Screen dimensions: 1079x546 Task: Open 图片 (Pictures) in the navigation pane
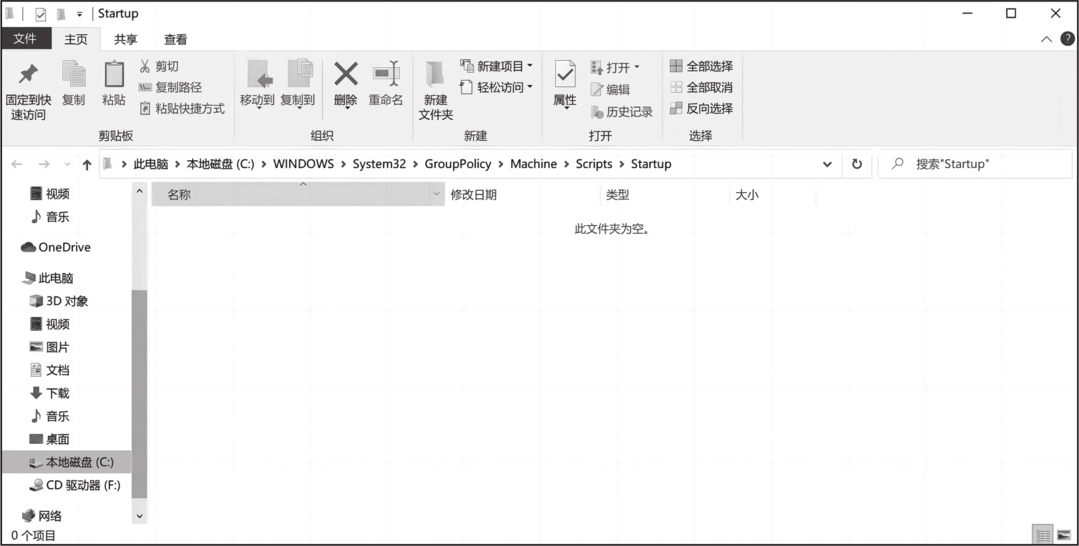pos(50,347)
